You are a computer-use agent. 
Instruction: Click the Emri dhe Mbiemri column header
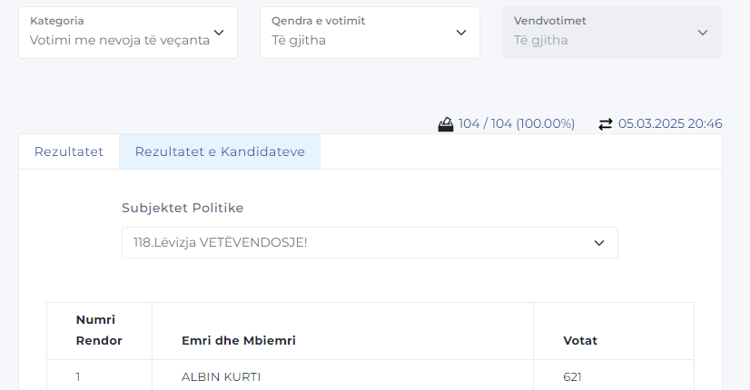click(x=239, y=340)
